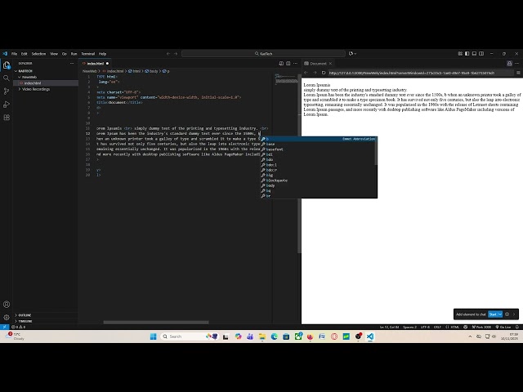Screen dimensions: 523x392
Task: Click the notifications bell in status bar
Action: point(517,327)
